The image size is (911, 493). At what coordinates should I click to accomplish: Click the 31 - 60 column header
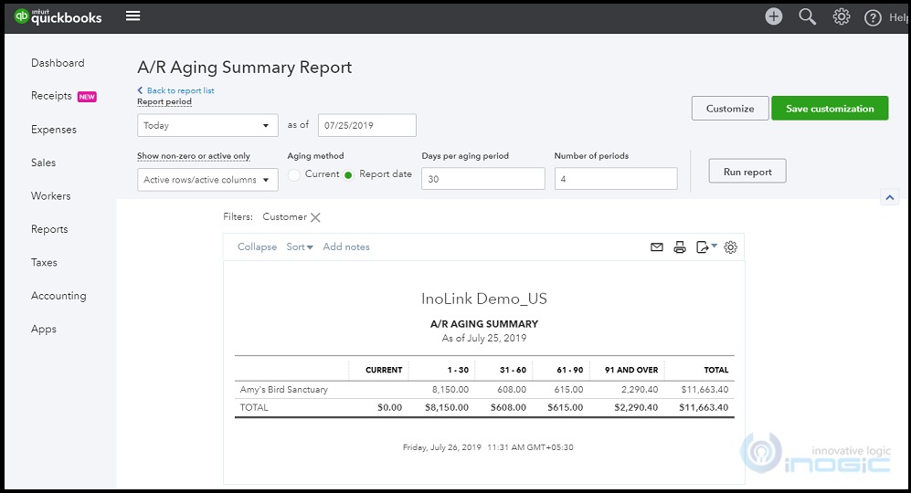click(x=513, y=370)
